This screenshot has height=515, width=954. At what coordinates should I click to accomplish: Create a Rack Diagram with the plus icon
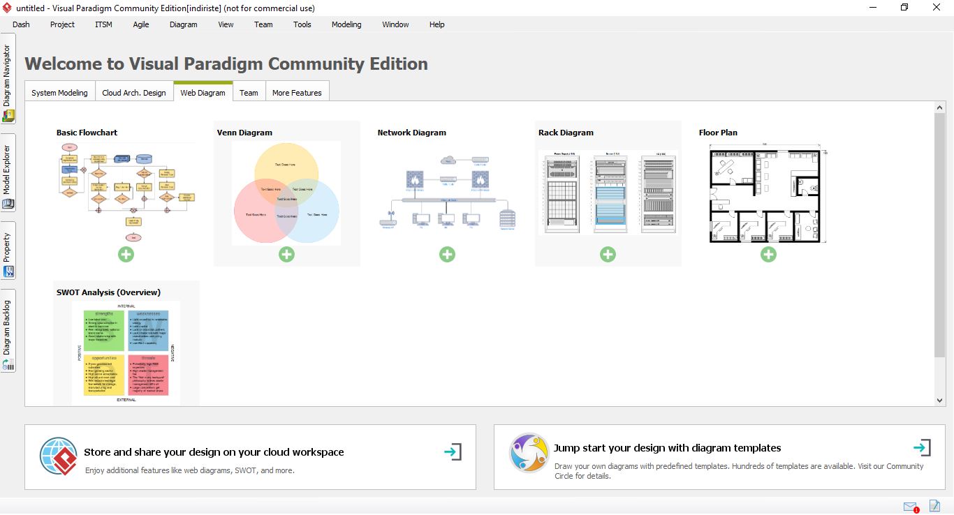click(608, 255)
